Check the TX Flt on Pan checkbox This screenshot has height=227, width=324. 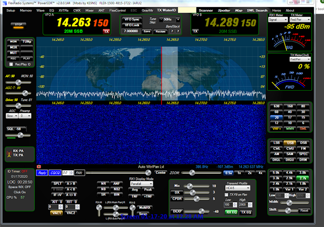226,195
